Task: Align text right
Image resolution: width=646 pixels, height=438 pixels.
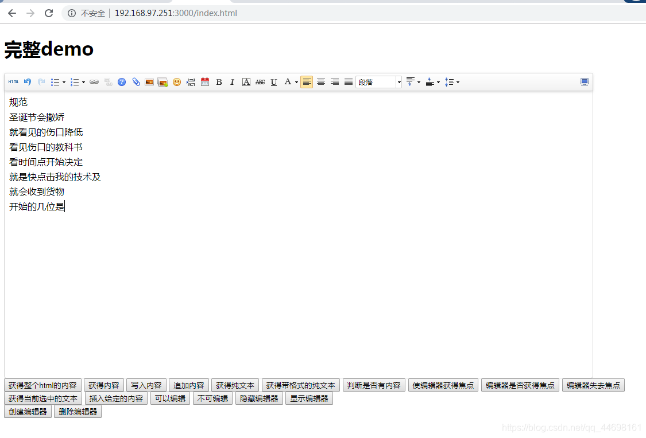Action: point(335,82)
